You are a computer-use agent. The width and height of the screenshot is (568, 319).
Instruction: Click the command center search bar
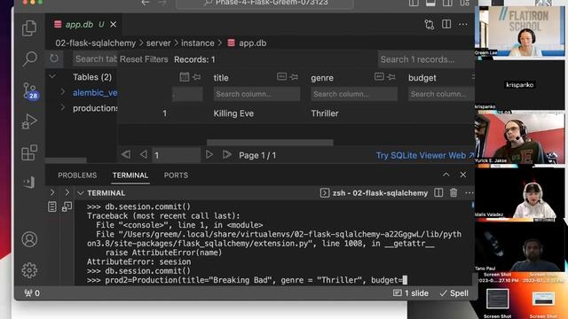point(264,4)
